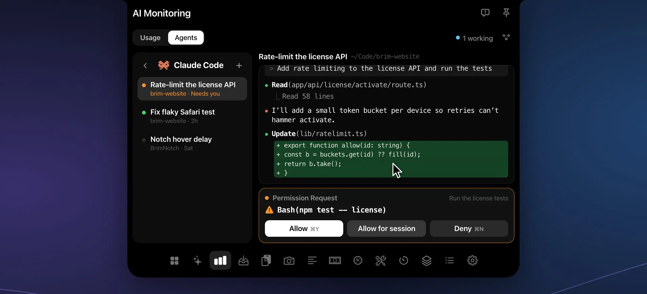The width and height of the screenshot is (647, 294).
Task: Click the token bucket per device message
Action: [x=385, y=115]
